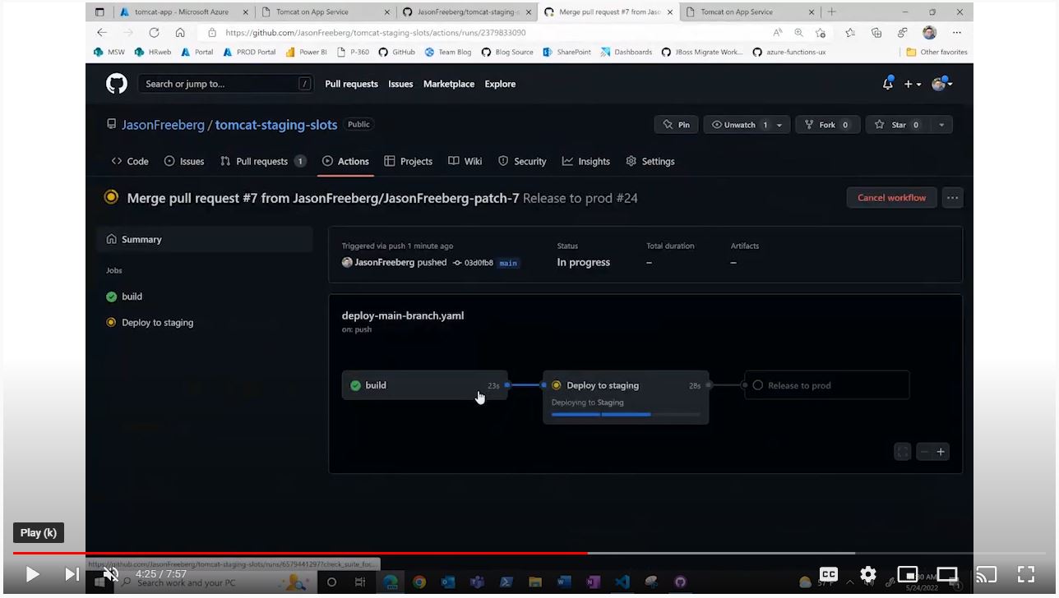Unmute the video player volume
This screenshot has height=598, width=1059.
(110, 574)
